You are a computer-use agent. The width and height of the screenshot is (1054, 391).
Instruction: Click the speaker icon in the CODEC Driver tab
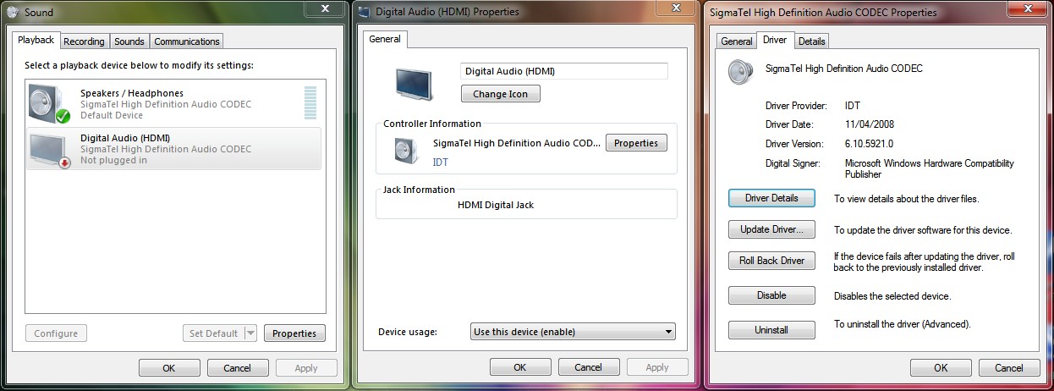coord(741,72)
